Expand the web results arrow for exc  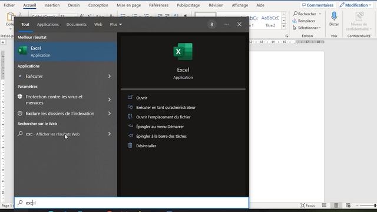point(110,134)
